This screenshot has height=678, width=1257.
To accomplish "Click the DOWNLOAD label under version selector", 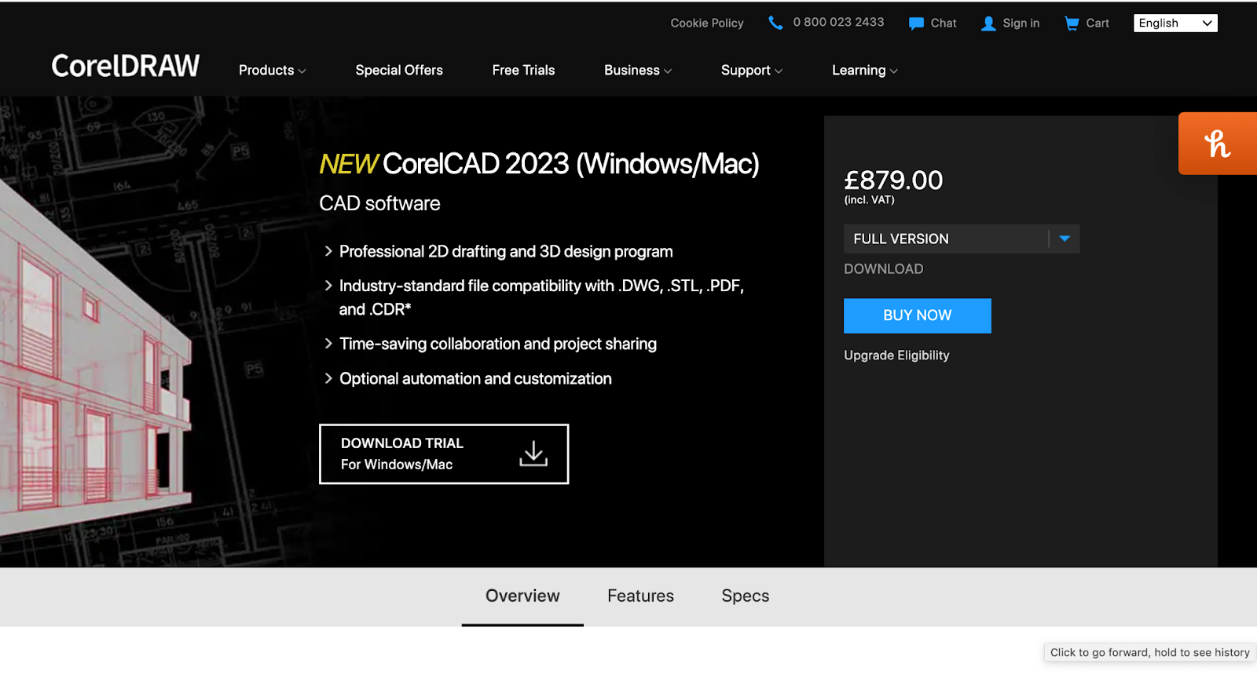I will point(884,269).
